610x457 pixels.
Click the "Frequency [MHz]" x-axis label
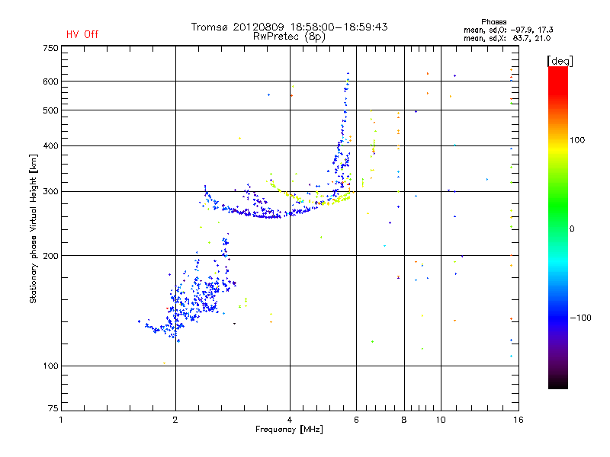[289, 430]
